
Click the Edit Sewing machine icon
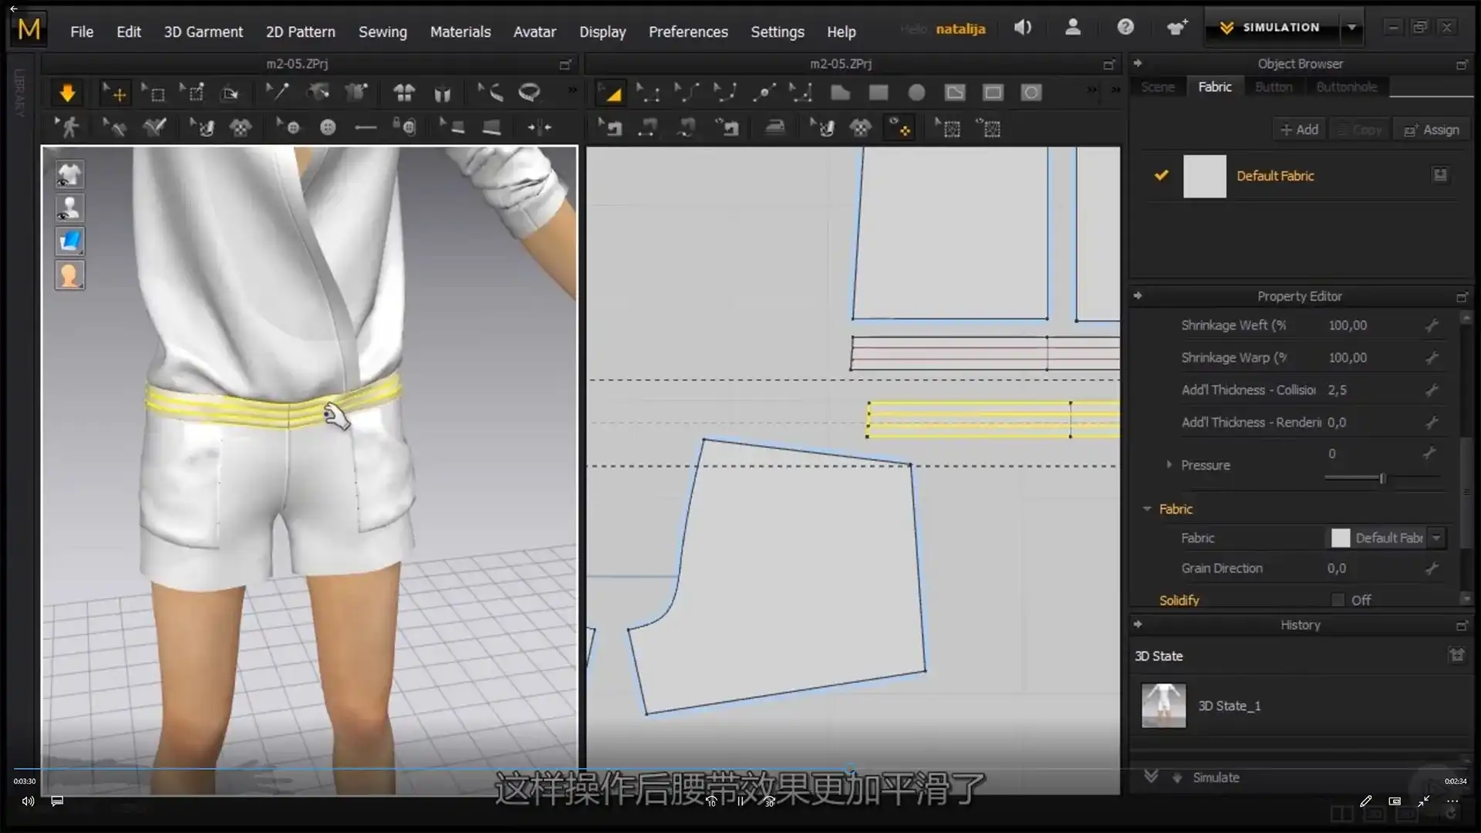612,128
